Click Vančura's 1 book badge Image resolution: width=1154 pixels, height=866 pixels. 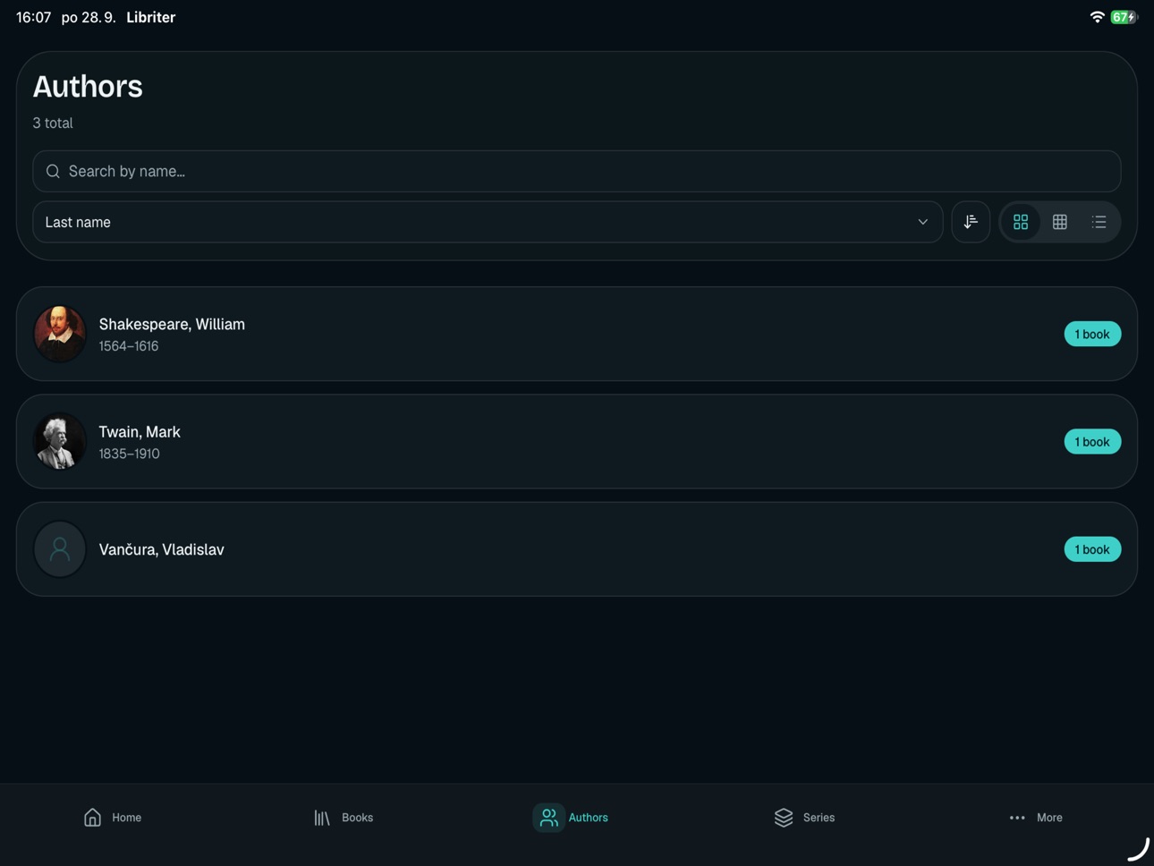(1092, 549)
